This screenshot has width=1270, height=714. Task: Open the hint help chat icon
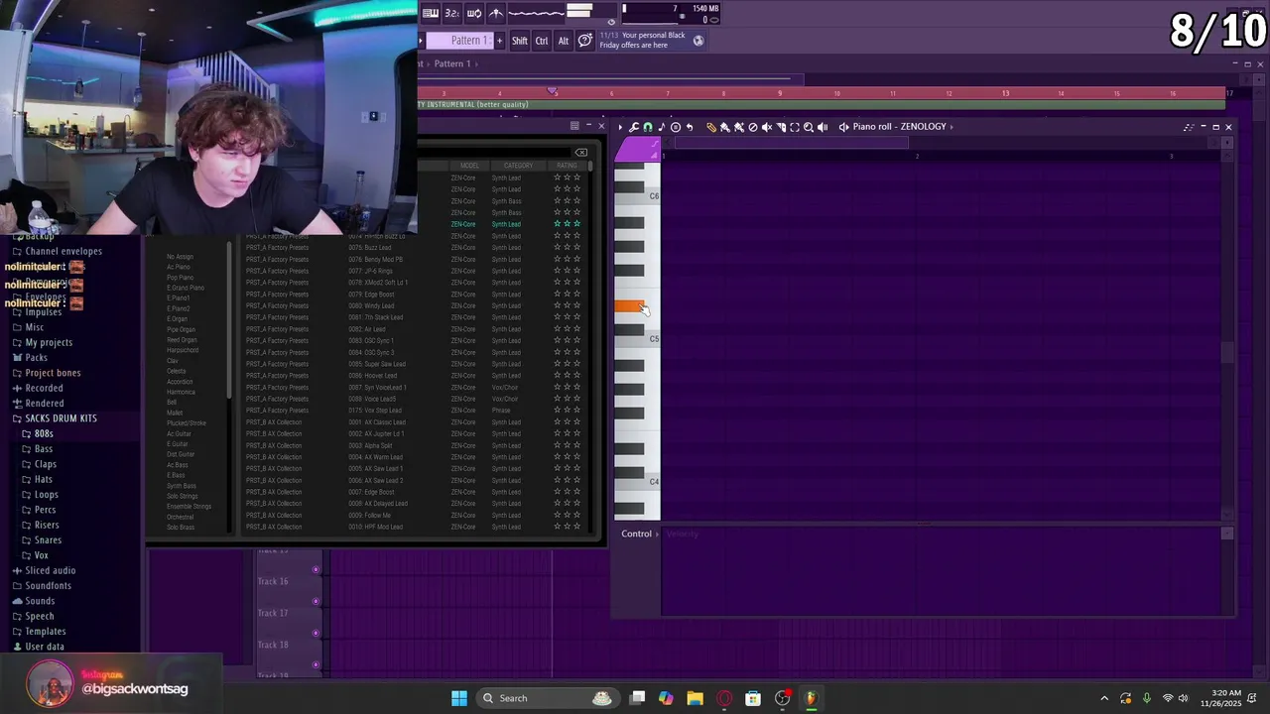pyautogui.click(x=585, y=41)
